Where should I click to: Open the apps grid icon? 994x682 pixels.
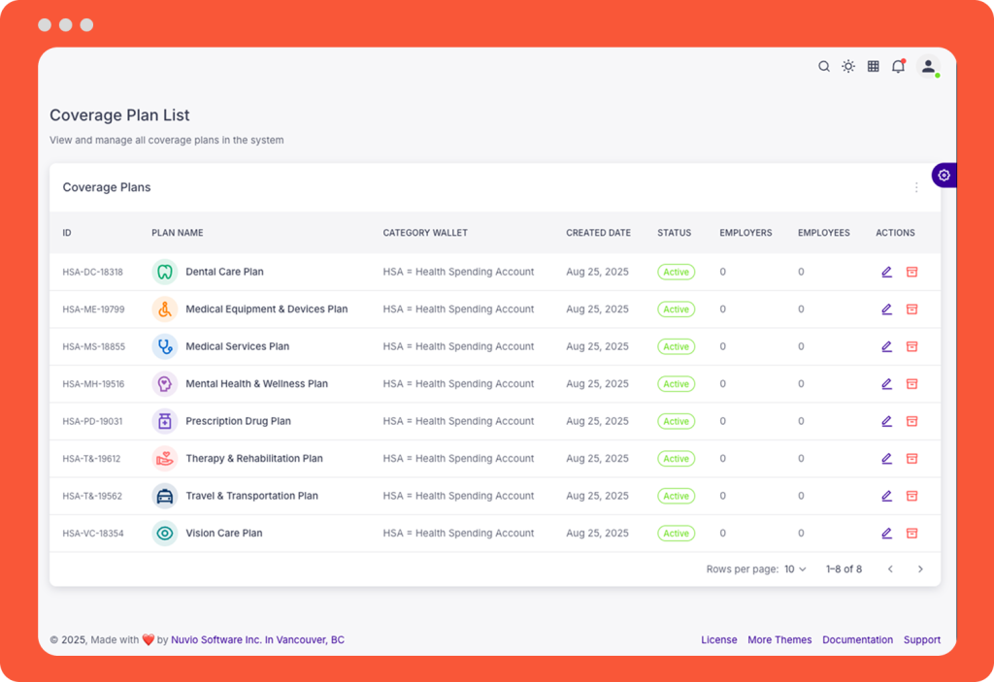pyautogui.click(x=874, y=67)
